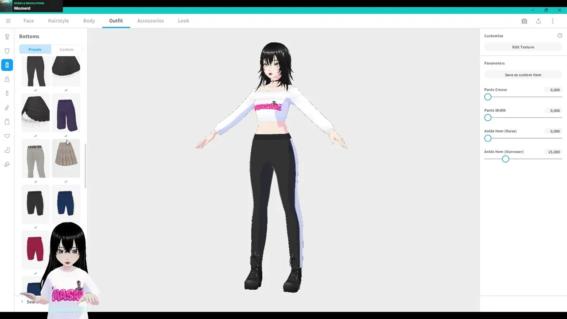The height and width of the screenshot is (319, 567).
Task: Switch to the Hairstyle tab
Action: tap(58, 21)
